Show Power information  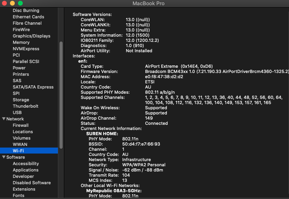point(19,68)
